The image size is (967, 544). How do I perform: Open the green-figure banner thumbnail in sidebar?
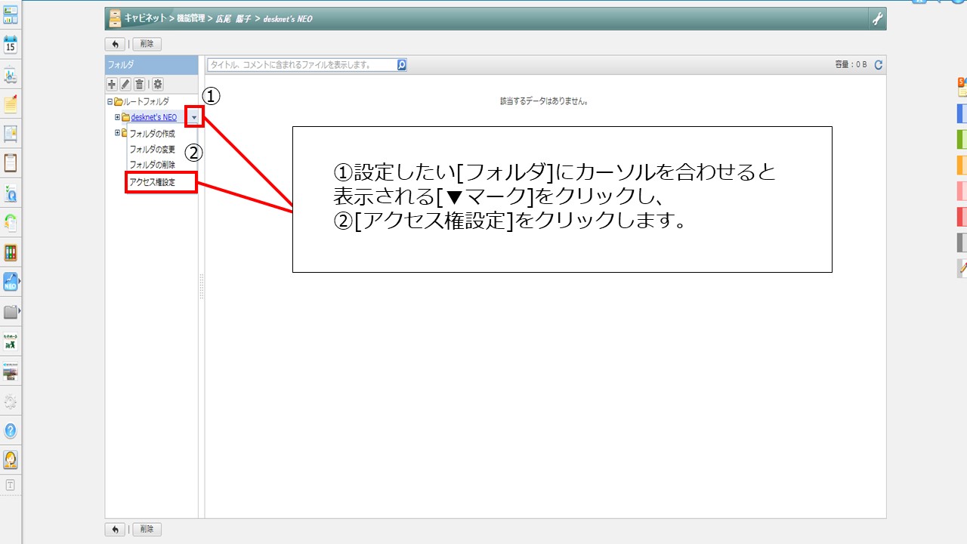point(11,341)
